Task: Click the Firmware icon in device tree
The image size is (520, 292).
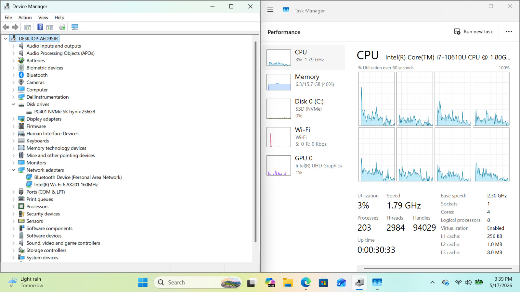Action: [21, 126]
